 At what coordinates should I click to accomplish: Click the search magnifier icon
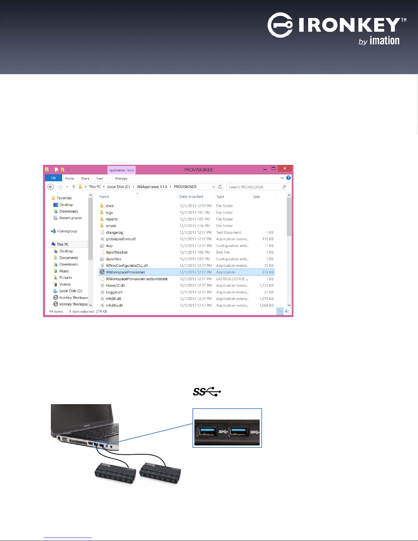pos(284,187)
